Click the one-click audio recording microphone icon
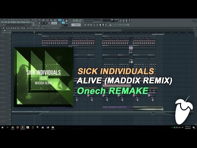The image size is (197, 148). pyautogui.click(x=126, y=21)
